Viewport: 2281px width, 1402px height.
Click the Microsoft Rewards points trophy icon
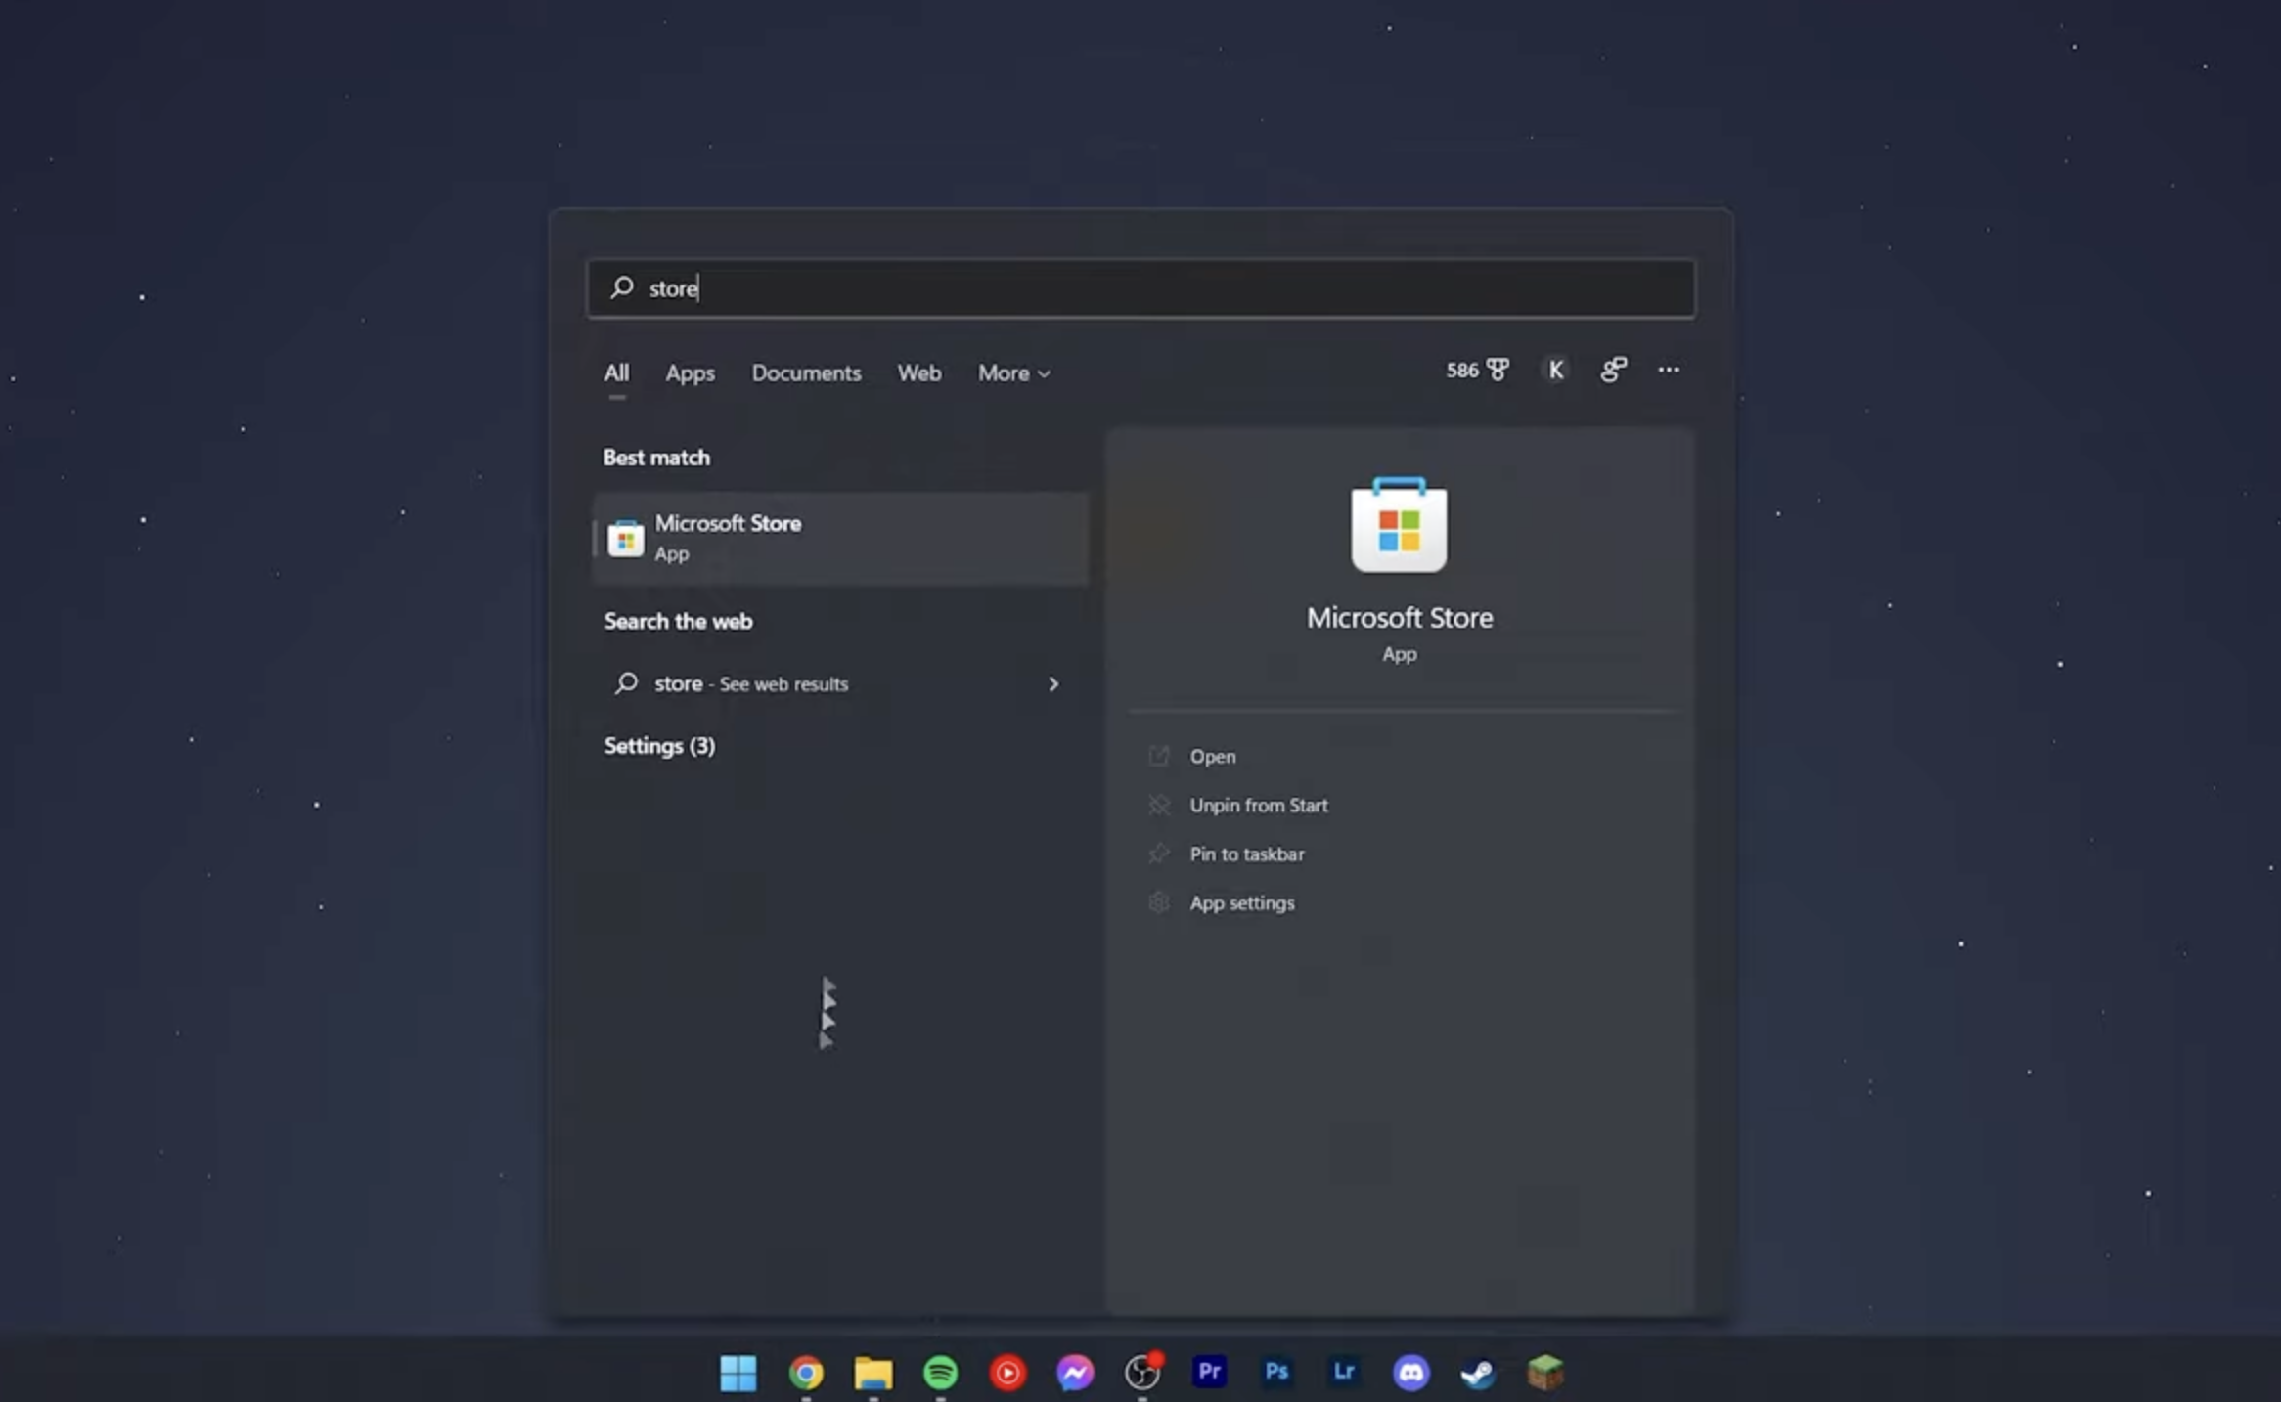coord(1497,370)
